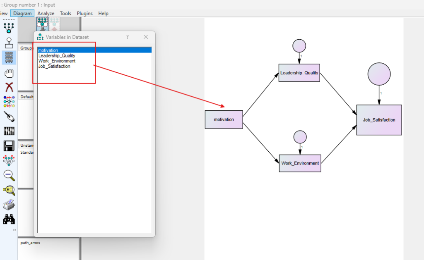Open the Plugins menu
This screenshot has height=260, width=424.
85,13
